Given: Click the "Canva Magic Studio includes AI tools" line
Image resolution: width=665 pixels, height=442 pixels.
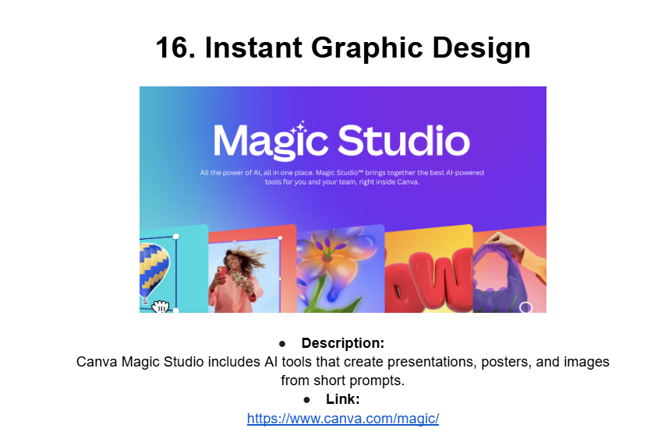Looking at the screenshot, I should point(343,362).
